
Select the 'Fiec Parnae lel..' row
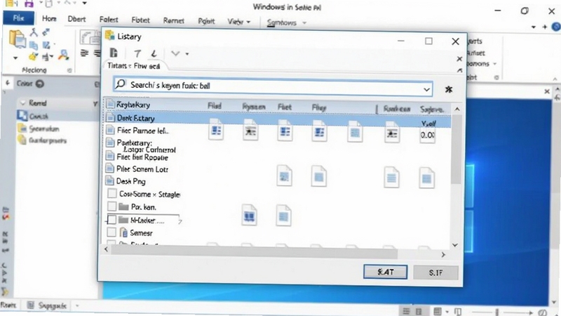143,131
